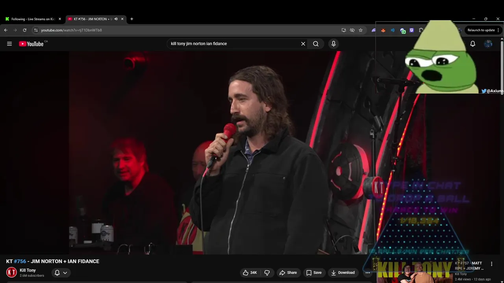This screenshot has width=504, height=283.
Task: Open more actions ellipsis below video
Action: click(367, 272)
